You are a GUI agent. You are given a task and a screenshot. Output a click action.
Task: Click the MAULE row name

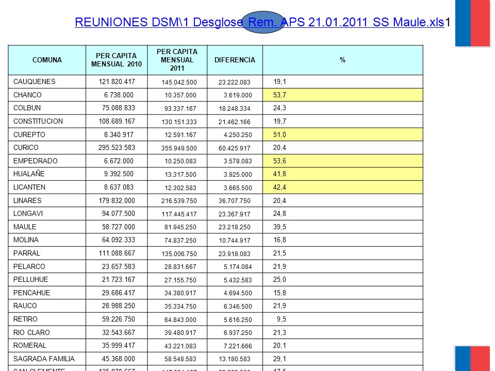click(25, 227)
